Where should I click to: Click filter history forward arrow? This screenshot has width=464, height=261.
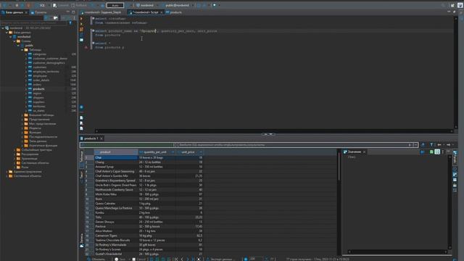click(x=448, y=145)
